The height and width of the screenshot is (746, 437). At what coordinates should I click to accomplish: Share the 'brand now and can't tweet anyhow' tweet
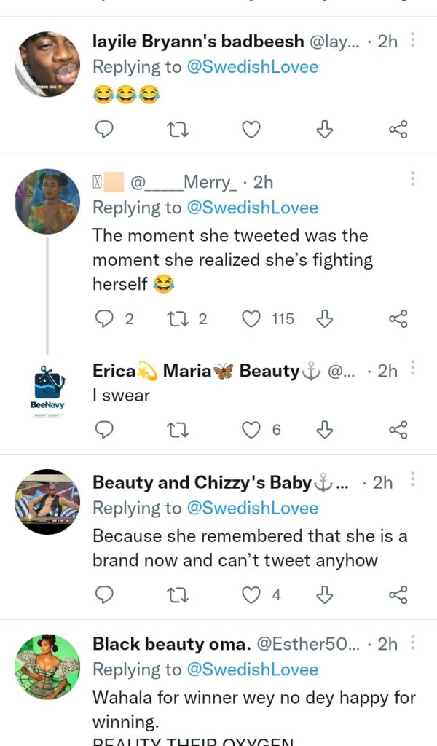(x=398, y=595)
